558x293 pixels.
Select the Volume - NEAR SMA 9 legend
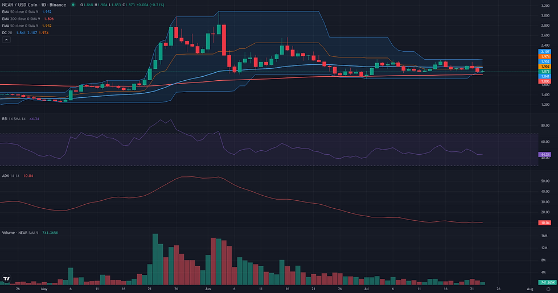[30, 233]
